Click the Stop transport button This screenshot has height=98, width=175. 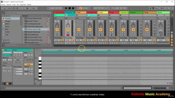point(70,8)
